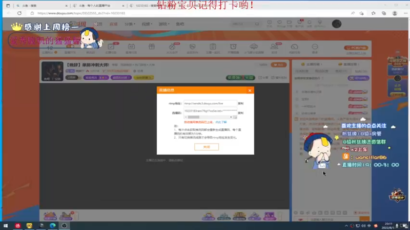Open the history clock icon in the header
This screenshot has width=410, height=230.
coord(270,23)
